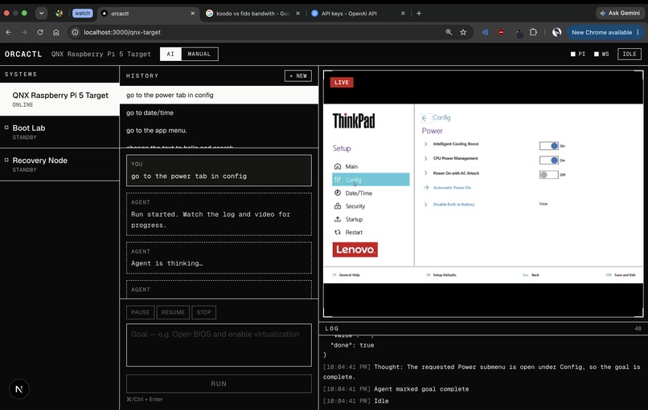The image size is (648, 410).
Task: Reload the localhost page
Action: coord(40,32)
